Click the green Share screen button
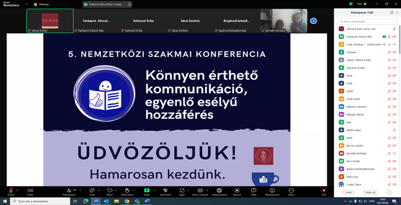This screenshot has height=205, width=401. coord(147,192)
